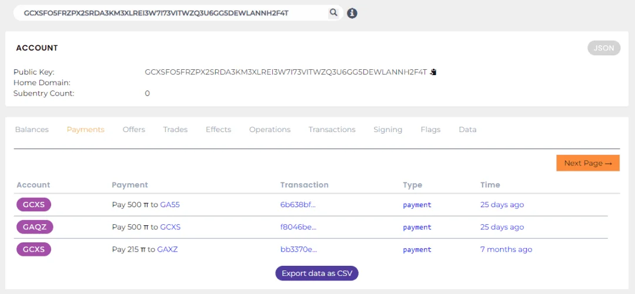Copy the public key with the clipboard icon
The width and height of the screenshot is (635, 294).
[x=434, y=72]
